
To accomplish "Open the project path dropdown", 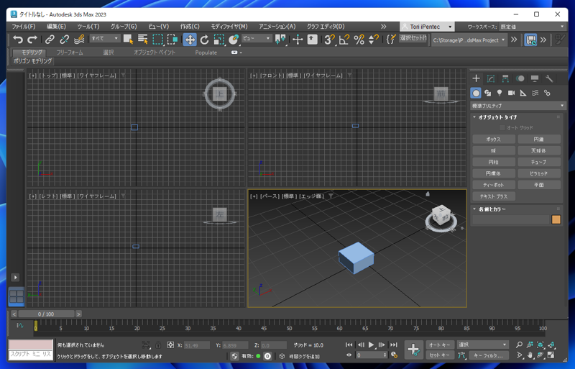I will point(469,40).
